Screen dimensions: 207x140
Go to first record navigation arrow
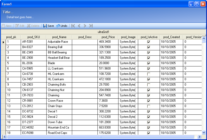click(x=73, y=26)
